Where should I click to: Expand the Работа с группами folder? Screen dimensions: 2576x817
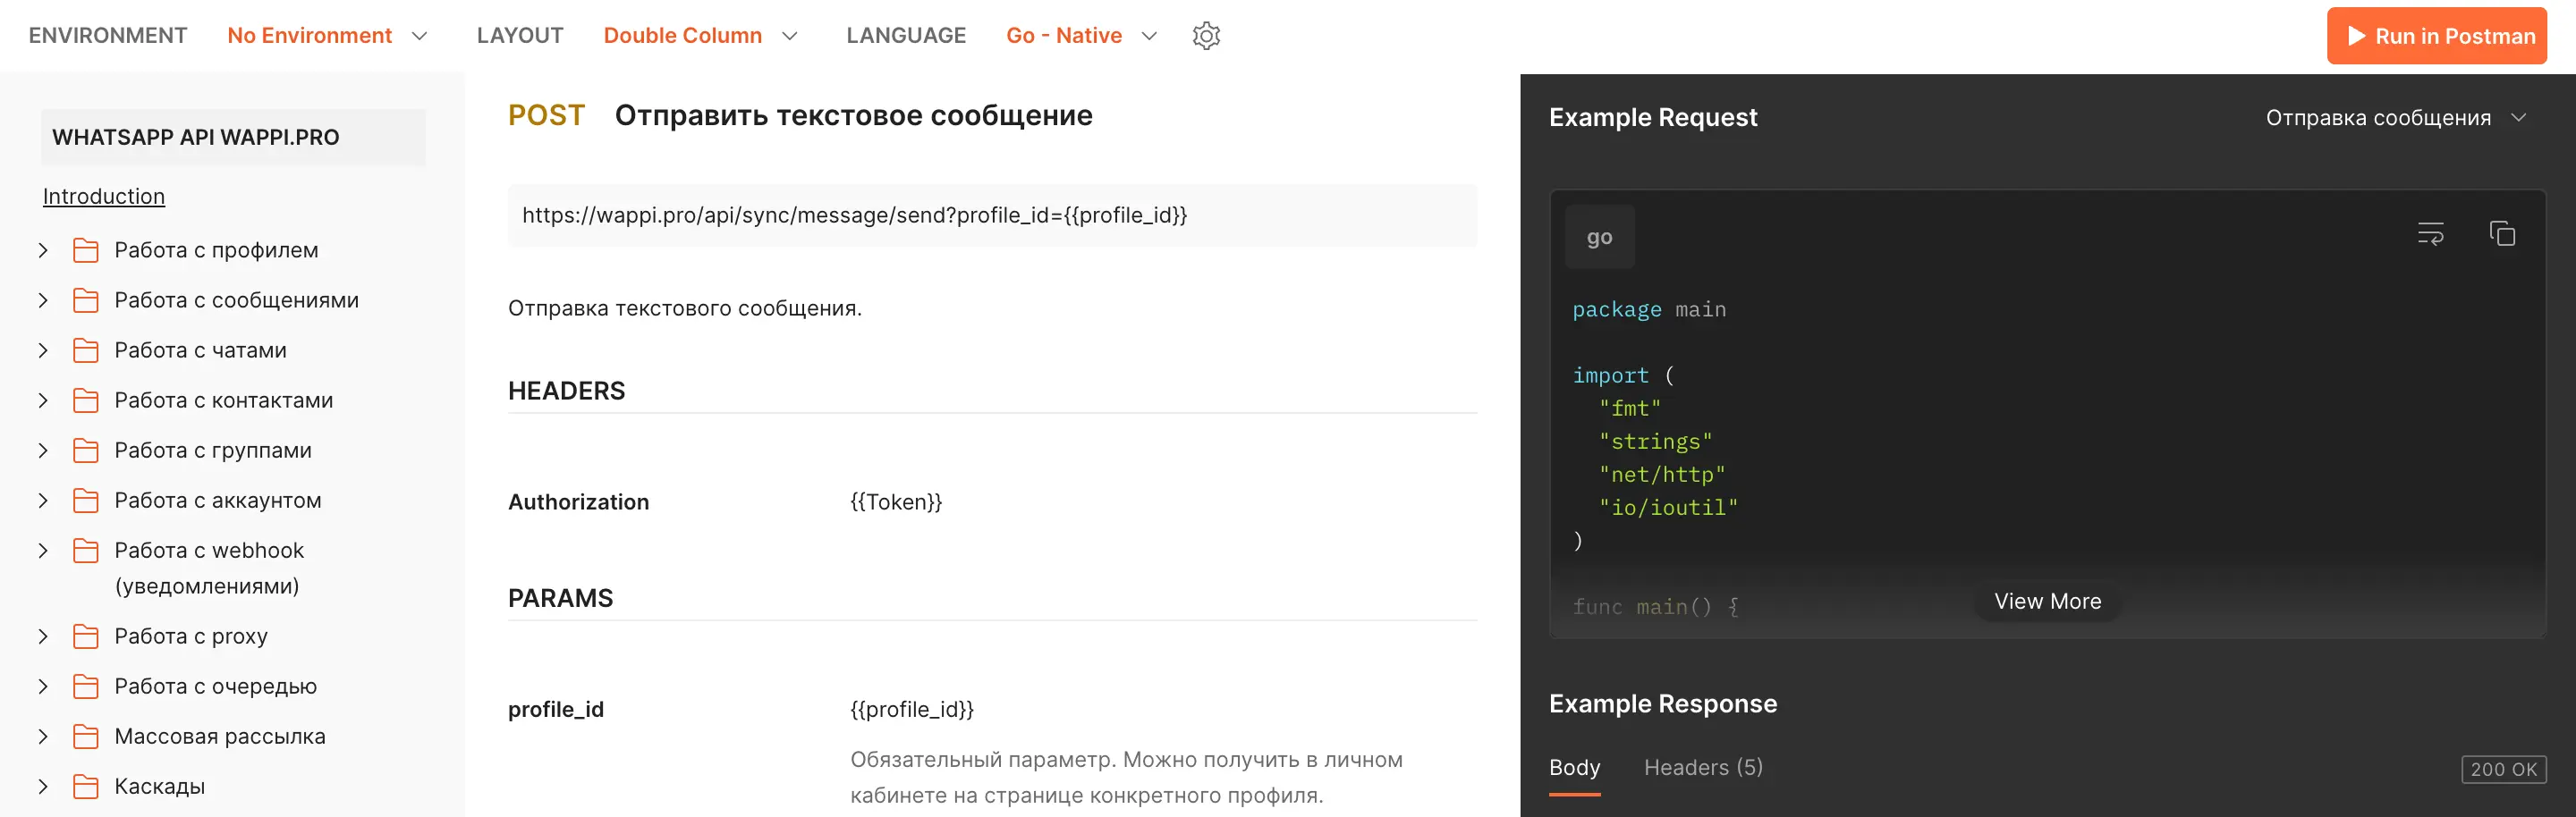coord(43,450)
